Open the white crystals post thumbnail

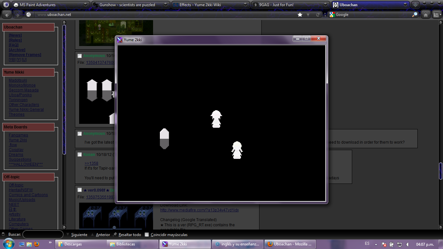click(97, 96)
